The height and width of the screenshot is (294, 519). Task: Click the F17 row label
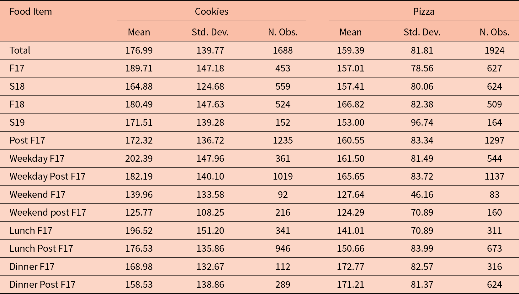point(17,68)
